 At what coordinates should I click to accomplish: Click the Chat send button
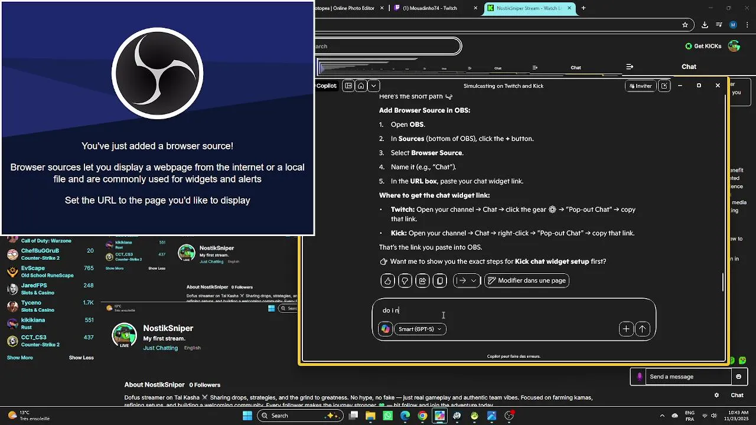737,395
